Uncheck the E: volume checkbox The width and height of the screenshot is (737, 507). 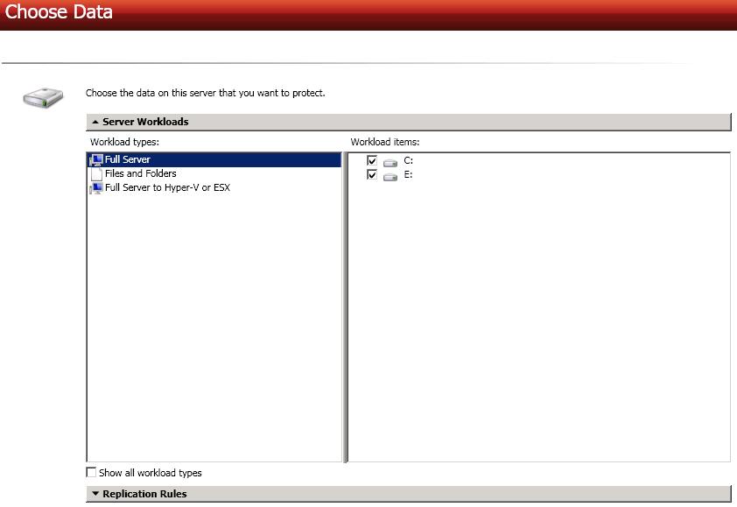[372, 175]
